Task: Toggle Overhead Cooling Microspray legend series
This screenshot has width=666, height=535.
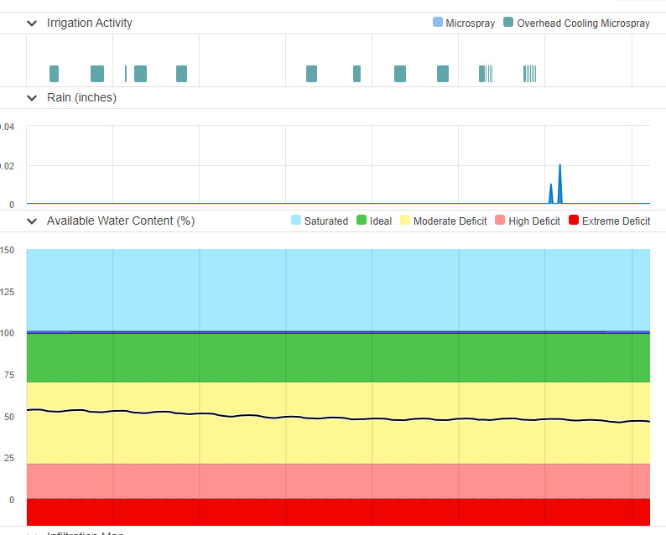Action: (576, 23)
